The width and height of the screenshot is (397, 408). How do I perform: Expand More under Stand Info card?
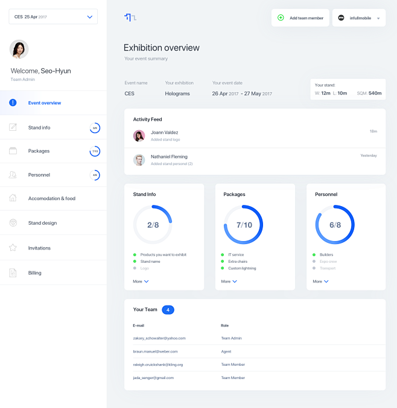click(141, 281)
